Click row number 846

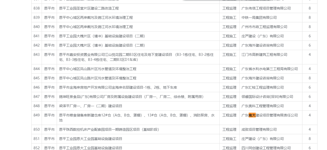pyautogui.click(x=37, y=87)
